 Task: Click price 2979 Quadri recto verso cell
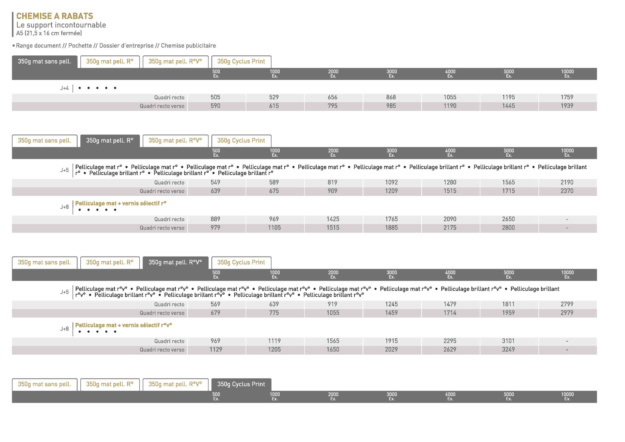tap(567, 313)
